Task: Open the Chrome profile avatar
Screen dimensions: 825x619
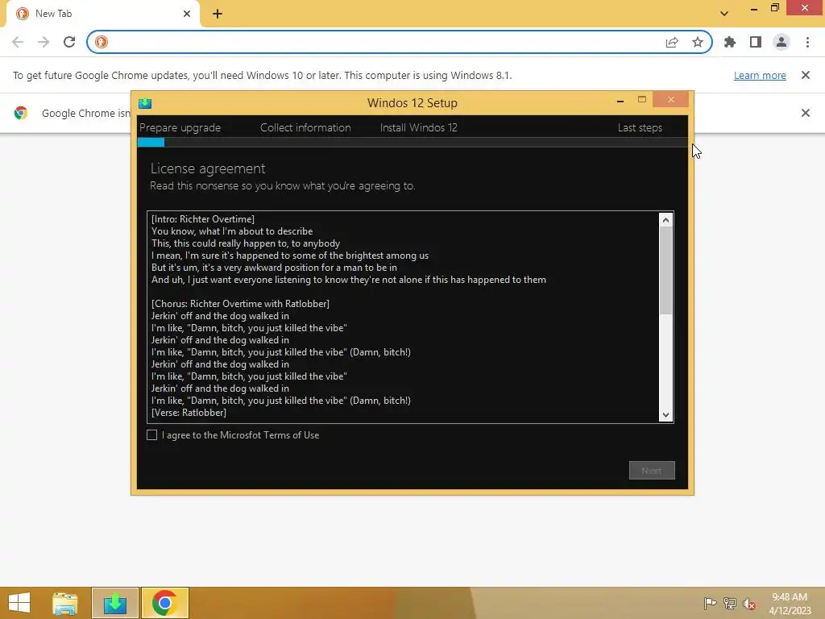Action: click(x=781, y=42)
